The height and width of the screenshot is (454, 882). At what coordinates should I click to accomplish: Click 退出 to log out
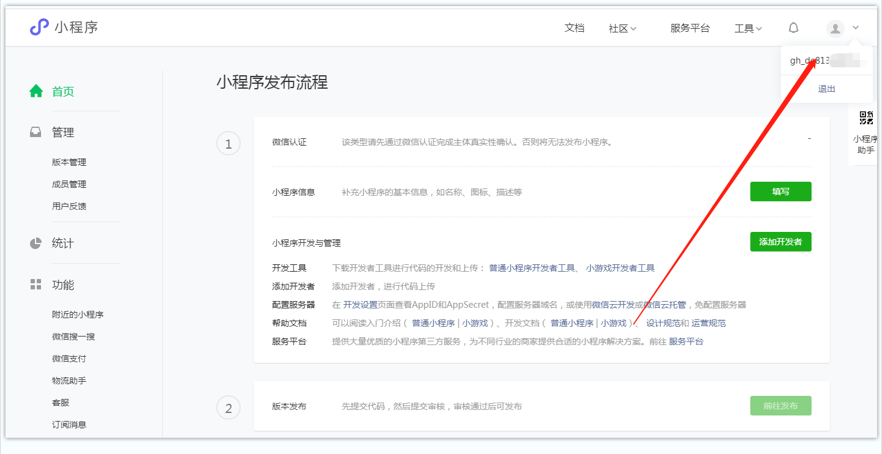pyautogui.click(x=827, y=89)
